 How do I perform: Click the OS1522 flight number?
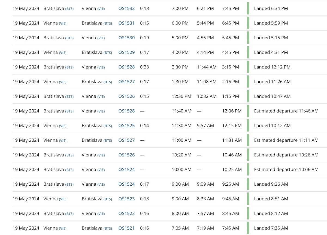[126, 213]
